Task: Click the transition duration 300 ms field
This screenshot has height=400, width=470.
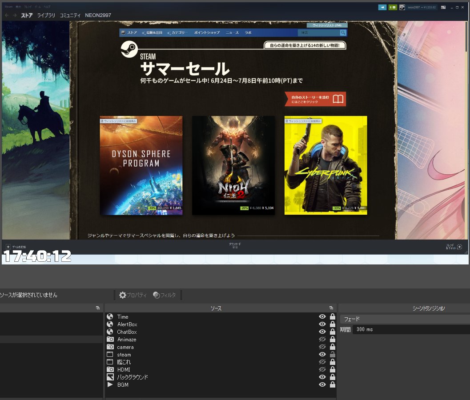Action: [411, 329]
